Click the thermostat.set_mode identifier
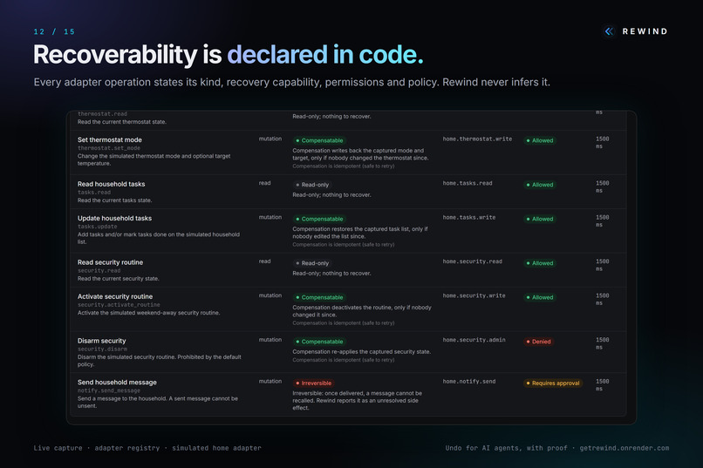The height and width of the screenshot is (468, 703). pos(109,148)
